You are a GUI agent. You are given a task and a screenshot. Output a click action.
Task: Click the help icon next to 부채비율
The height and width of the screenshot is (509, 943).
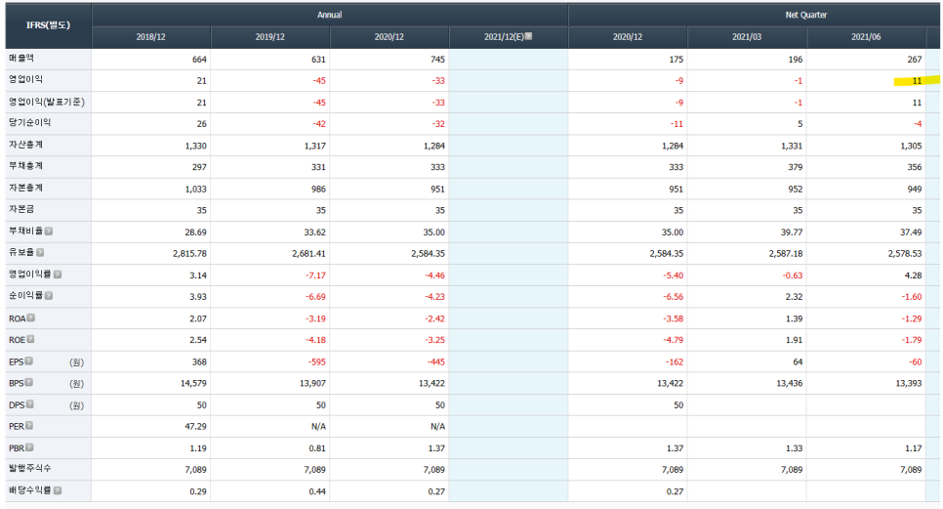[x=49, y=231]
